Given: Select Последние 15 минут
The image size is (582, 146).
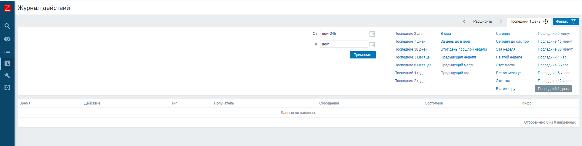Looking at the screenshot, I should click(555, 41).
